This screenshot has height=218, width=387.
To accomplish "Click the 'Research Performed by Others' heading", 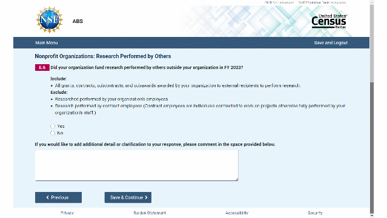I will [133, 56].
